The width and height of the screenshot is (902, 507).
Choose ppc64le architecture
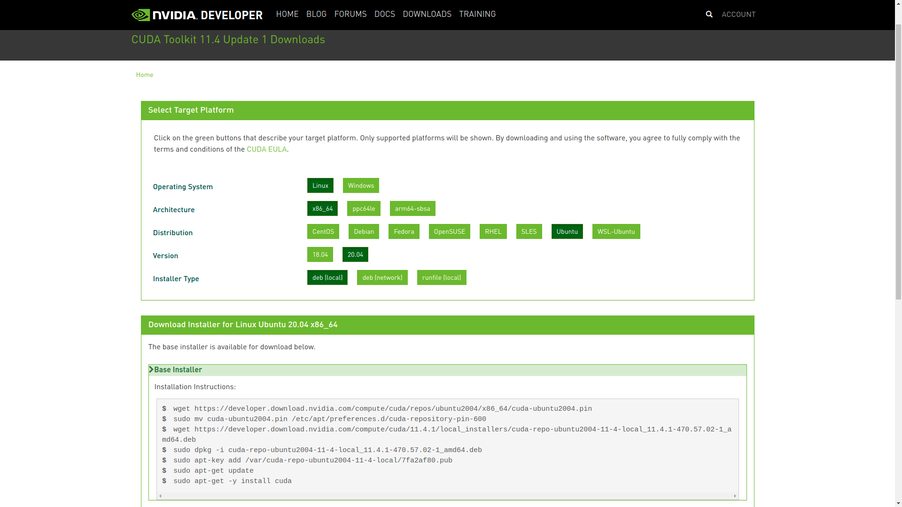pyautogui.click(x=363, y=208)
